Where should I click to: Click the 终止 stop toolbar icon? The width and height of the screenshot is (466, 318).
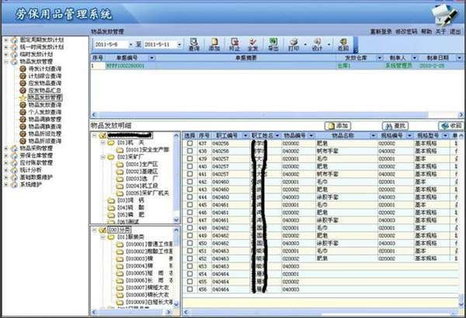pyautogui.click(x=235, y=44)
